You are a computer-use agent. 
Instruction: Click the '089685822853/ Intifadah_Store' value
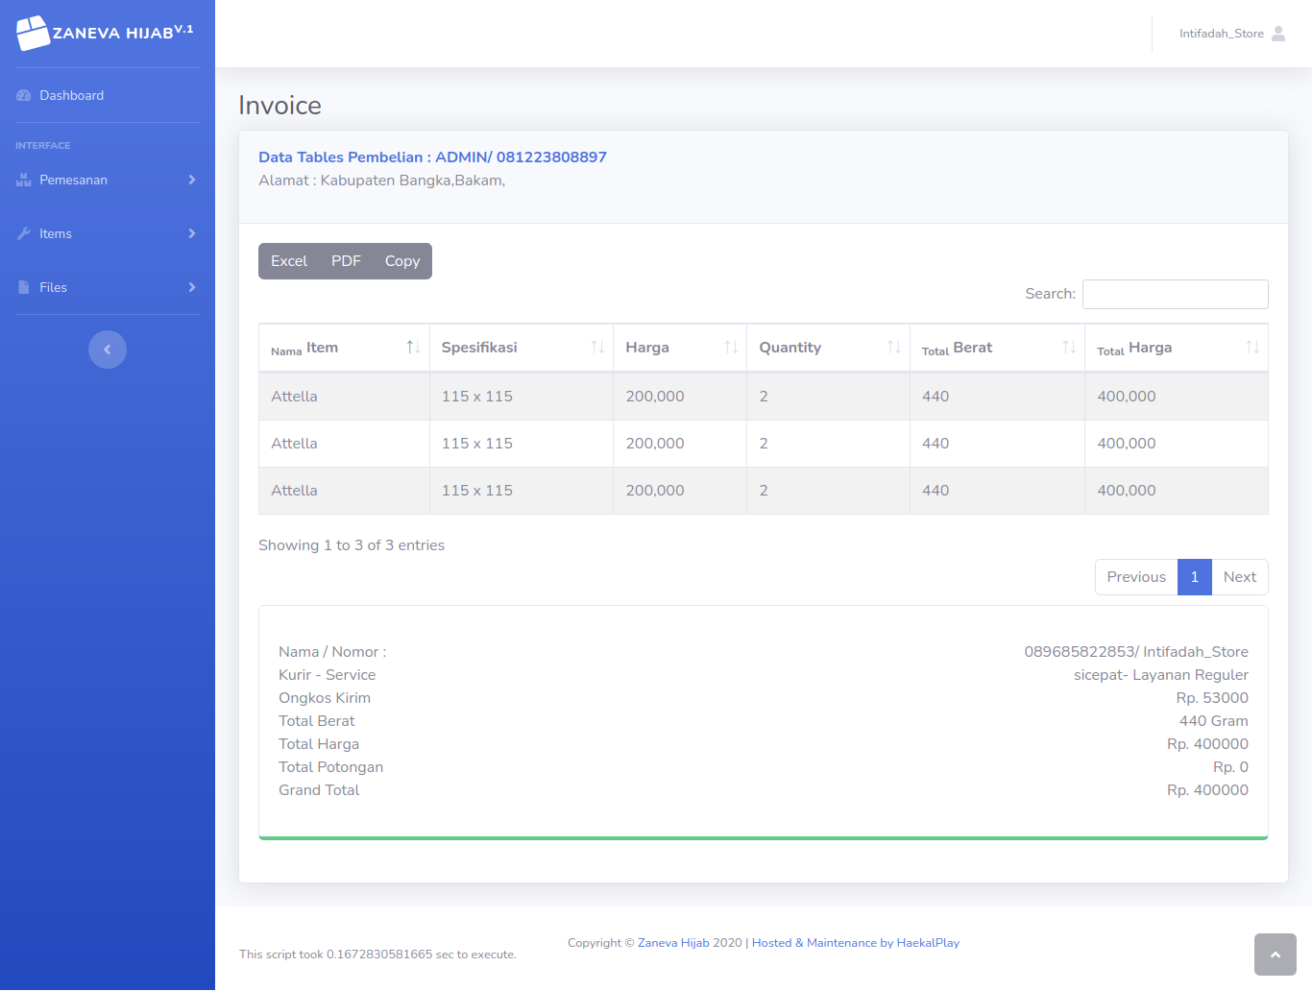1136,652
